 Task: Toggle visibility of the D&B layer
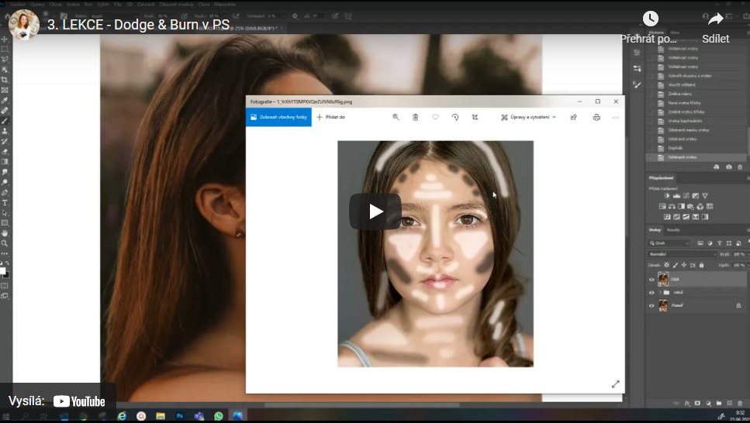(651, 280)
